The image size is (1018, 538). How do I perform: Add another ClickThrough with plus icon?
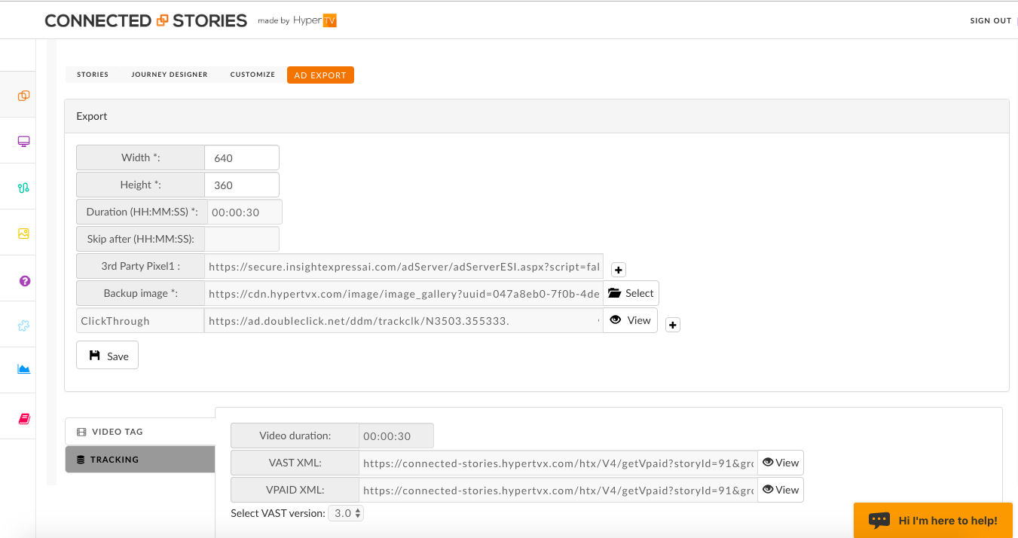pyautogui.click(x=673, y=325)
